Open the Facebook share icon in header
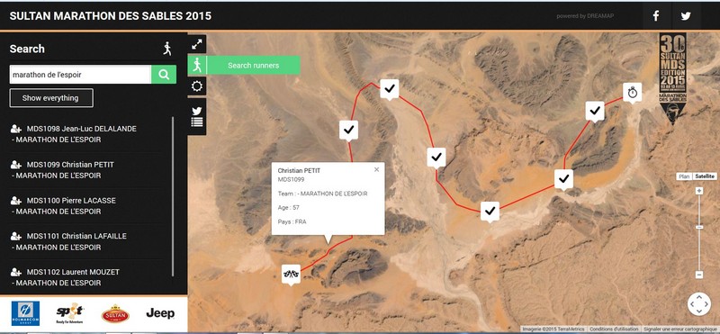720x334 pixels. pos(656,16)
